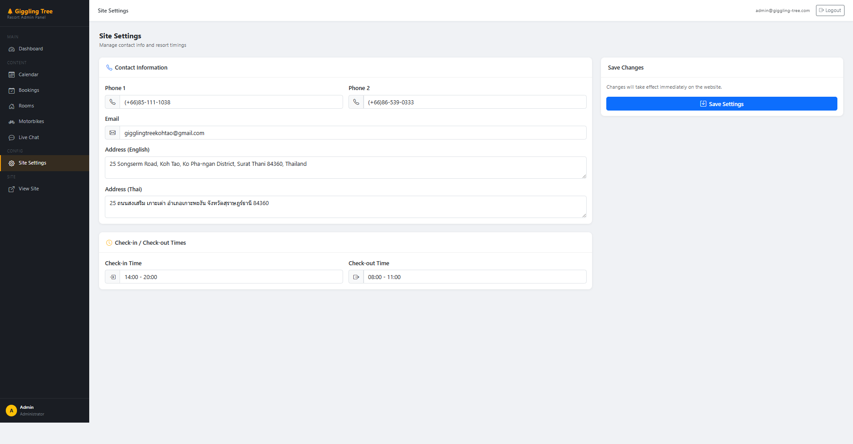
Task: Select the Site Settings gear icon
Action: (12, 163)
